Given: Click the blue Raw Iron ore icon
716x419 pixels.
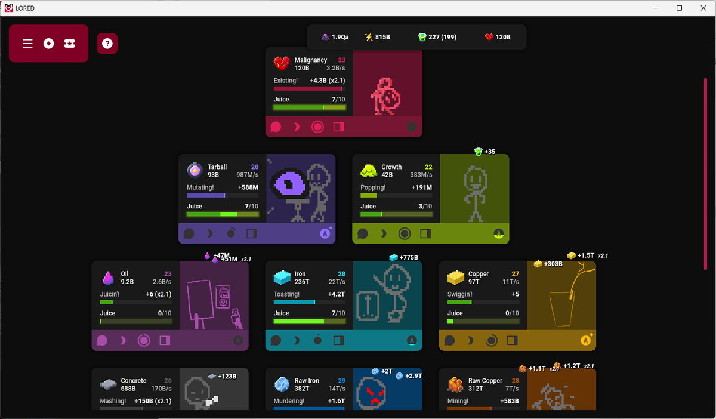Looking at the screenshot, I should click(282, 384).
